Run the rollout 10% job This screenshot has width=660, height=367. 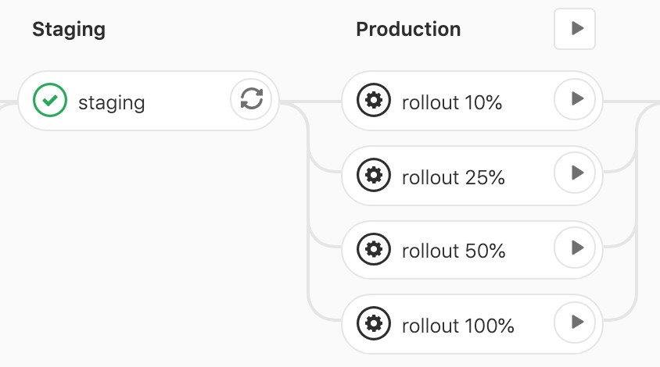coord(575,99)
